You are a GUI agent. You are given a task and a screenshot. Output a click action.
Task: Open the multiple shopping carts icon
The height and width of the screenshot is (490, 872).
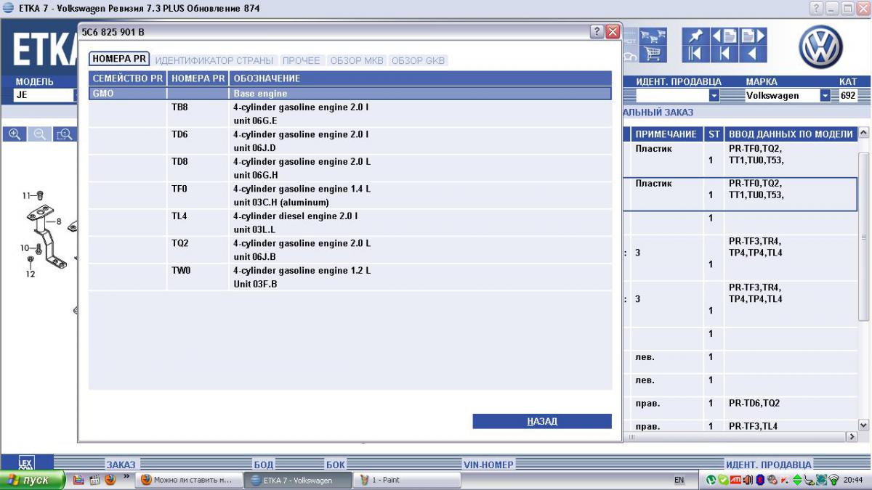[652, 36]
